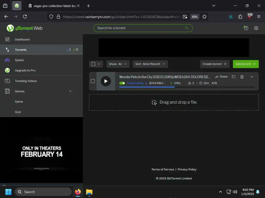265x198 pixels.
Task: Click the Speed gauge icon
Action: coord(7,60)
